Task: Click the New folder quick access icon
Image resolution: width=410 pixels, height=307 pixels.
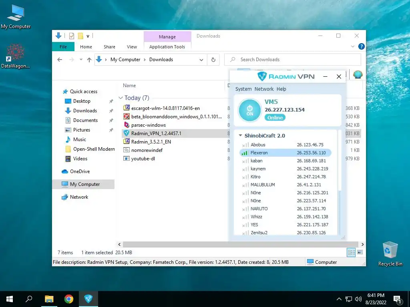Action: click(x=80, y=36)
